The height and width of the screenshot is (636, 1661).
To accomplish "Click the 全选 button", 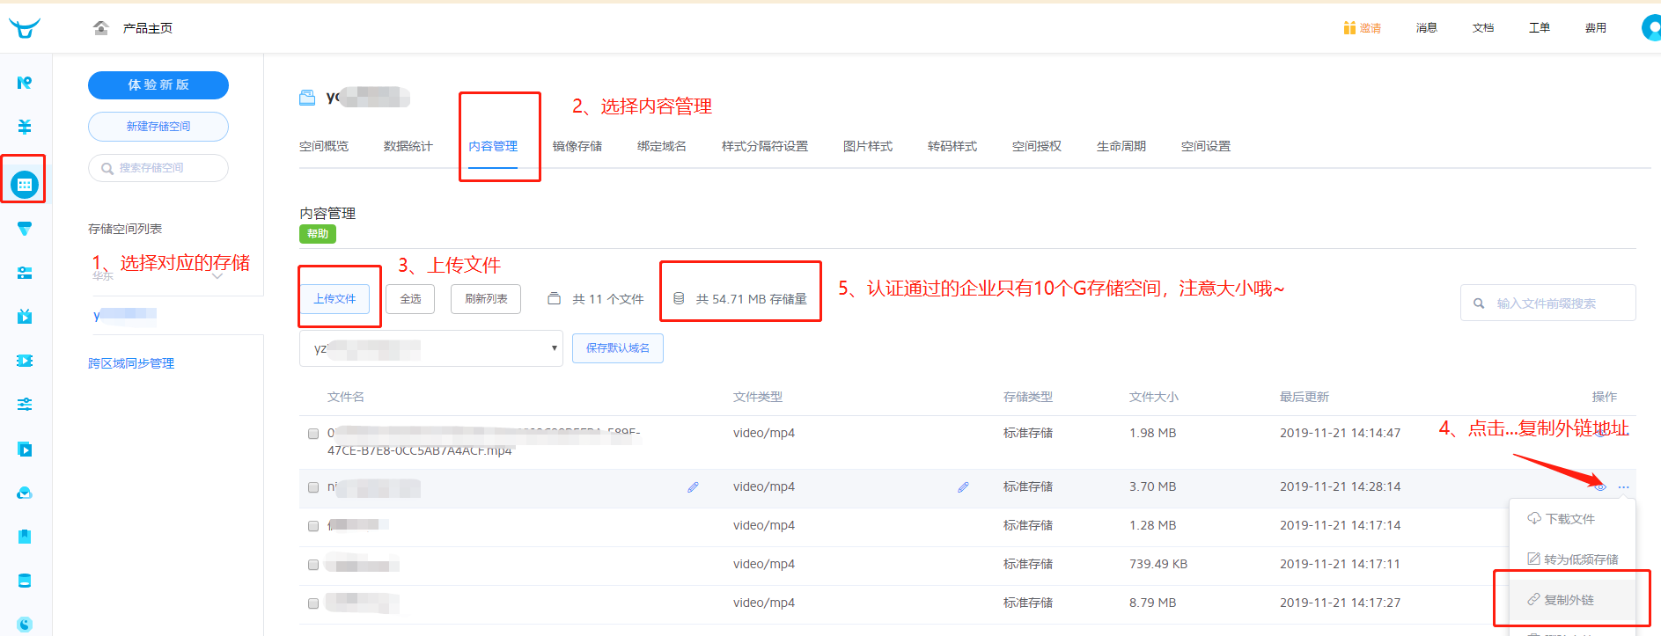I will (x=411, y=299).
